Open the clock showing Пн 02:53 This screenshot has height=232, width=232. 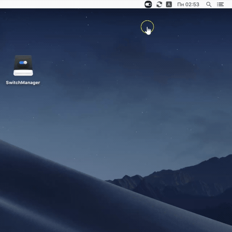[188, 4]
